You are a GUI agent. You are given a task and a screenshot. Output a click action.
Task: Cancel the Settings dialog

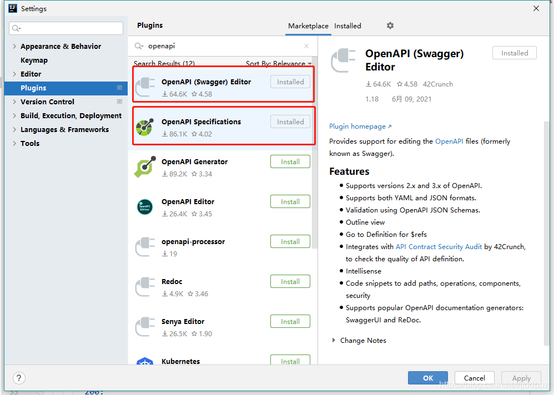click(x=474, y=378)
